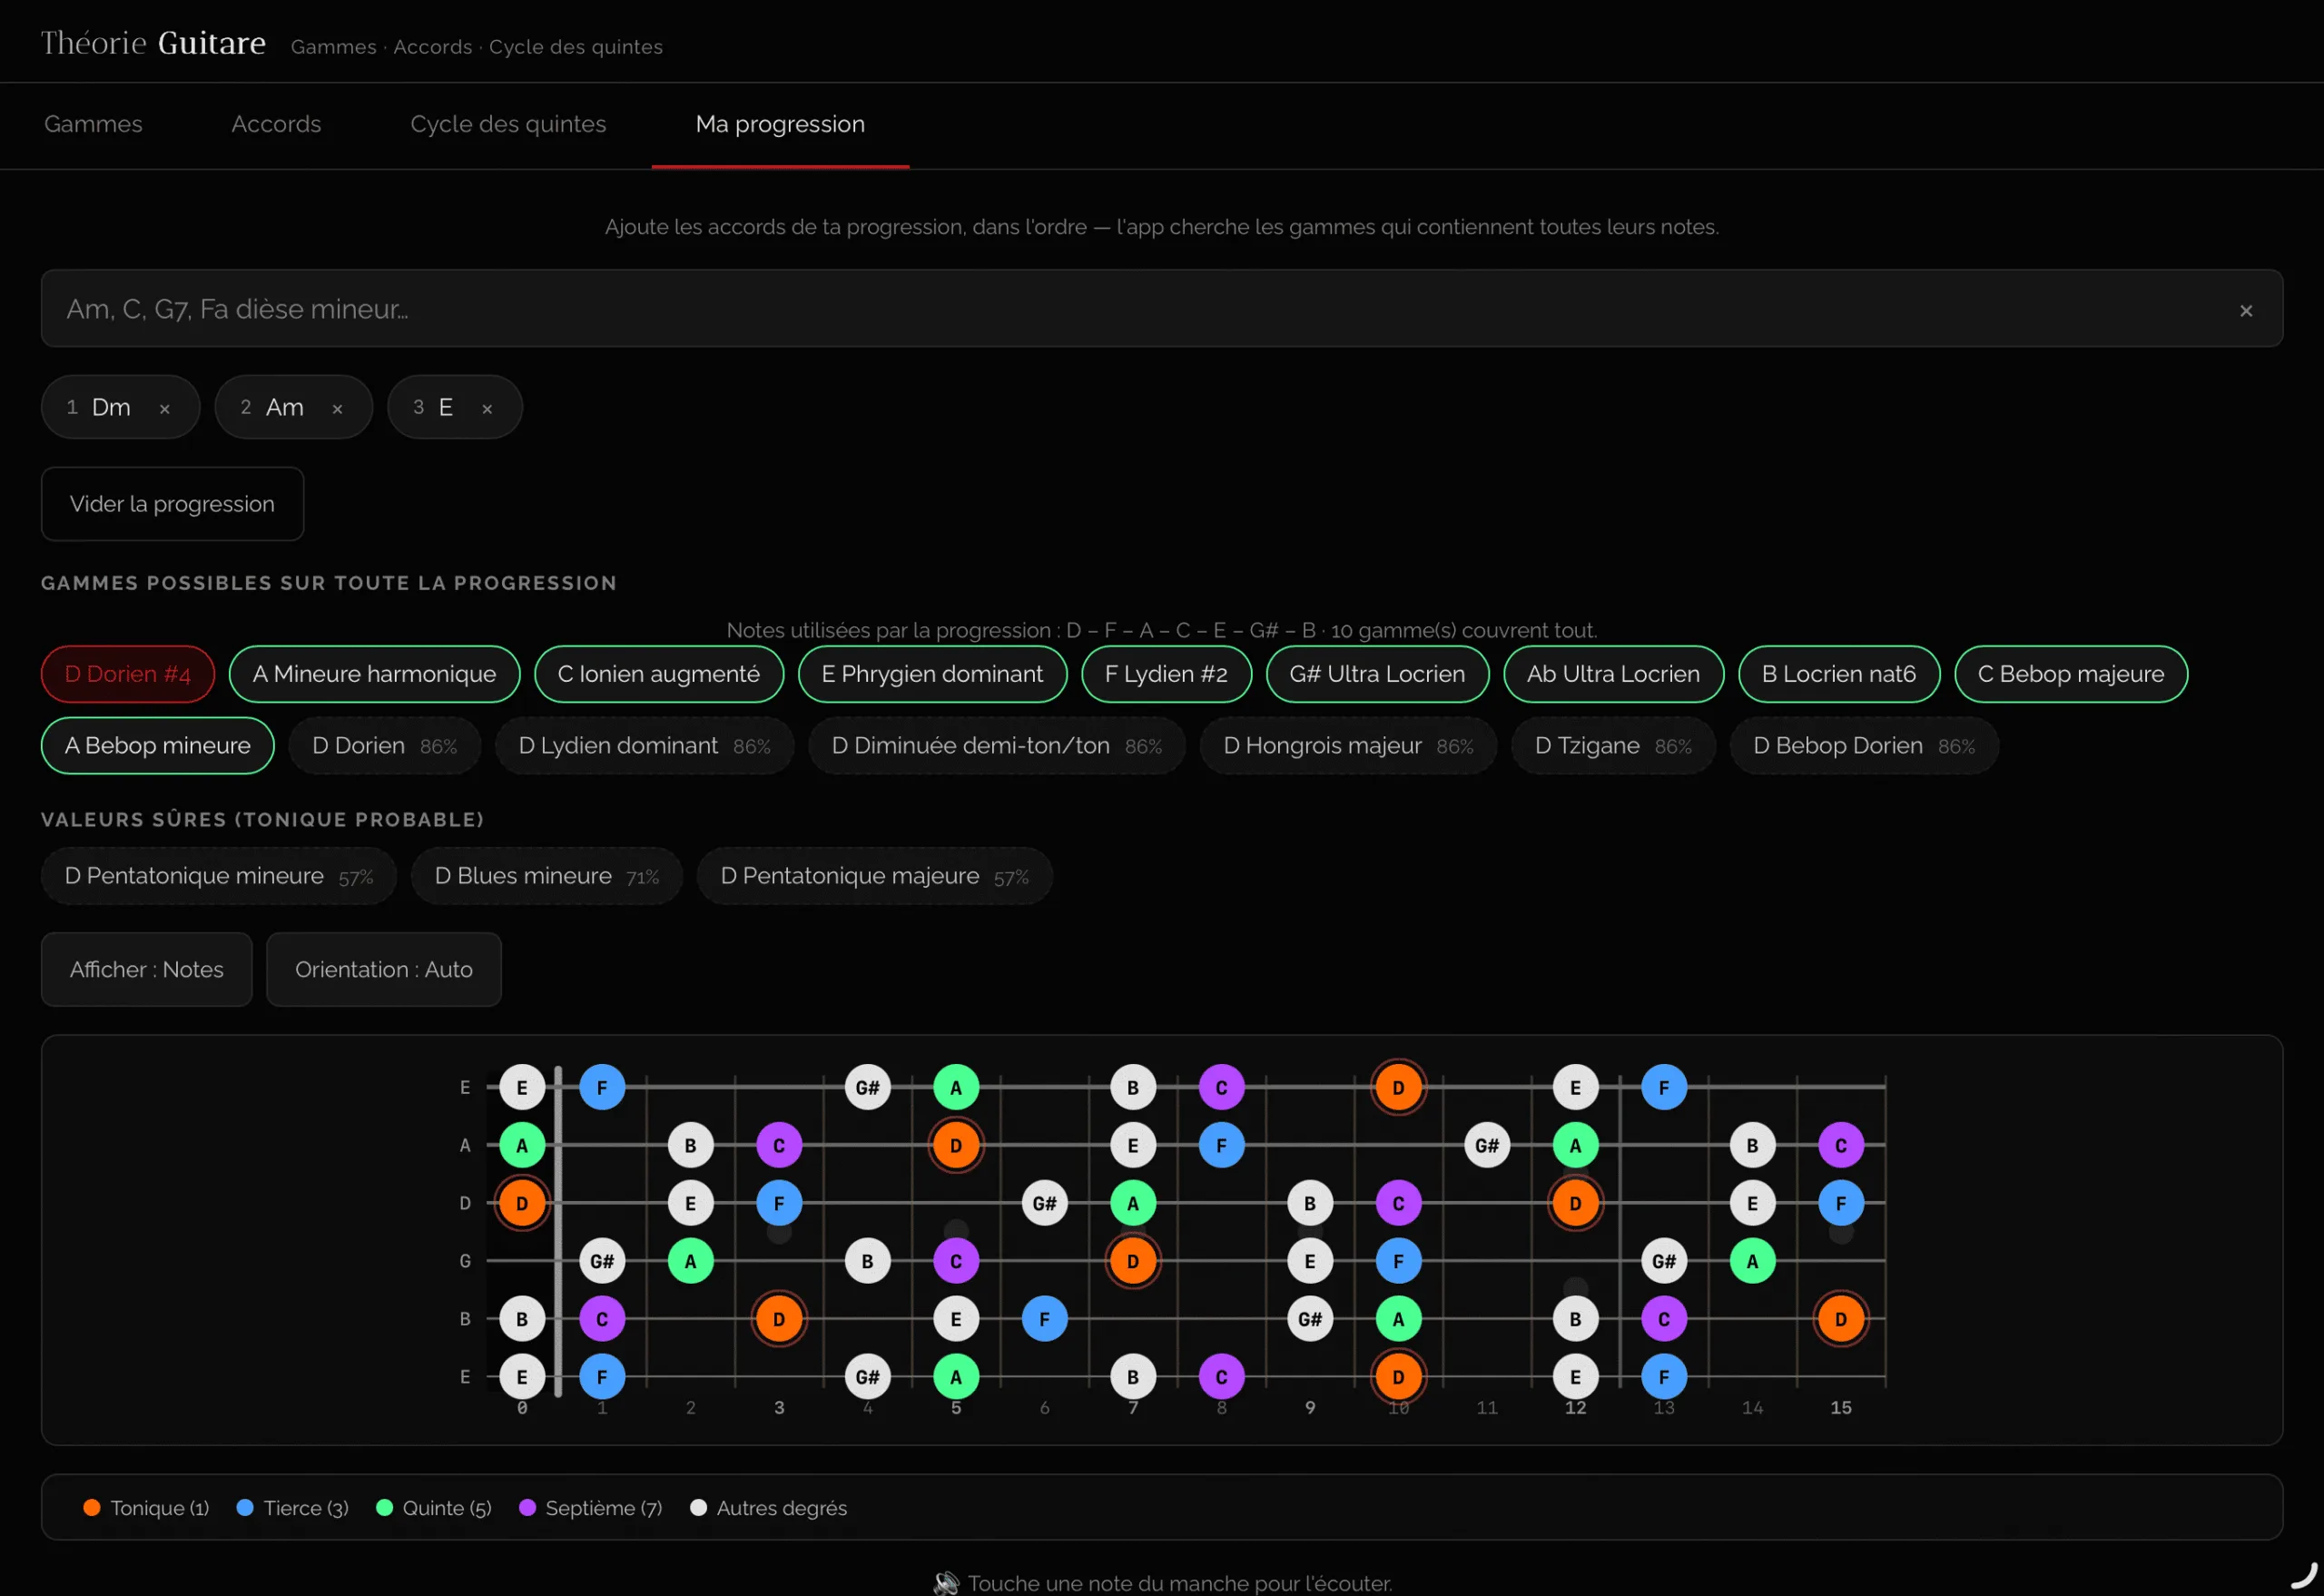Viewport: 2324px width, 1596px height.
Task: Play open A string note
Action: (x=522, y=1145)
